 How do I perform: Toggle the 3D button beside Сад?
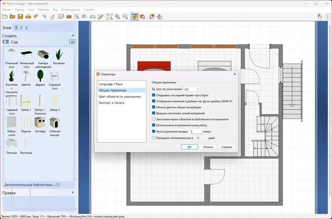(x=72, y=42)
